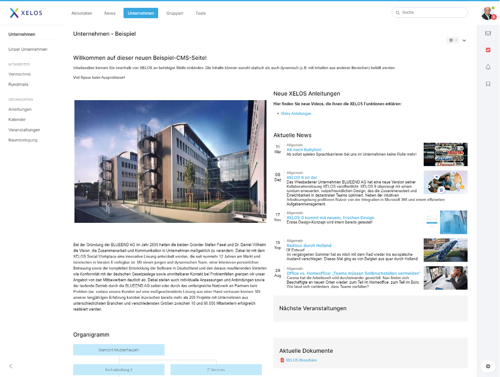Click the XELOS Broschüre PDF icon
This screenshot has width=500, height=377.
(x=282, y=361)
